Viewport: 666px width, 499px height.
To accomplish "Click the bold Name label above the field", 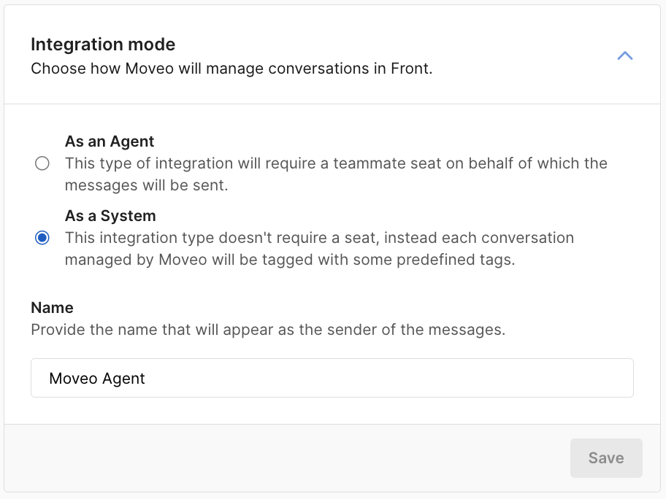I will pos(52,308).
